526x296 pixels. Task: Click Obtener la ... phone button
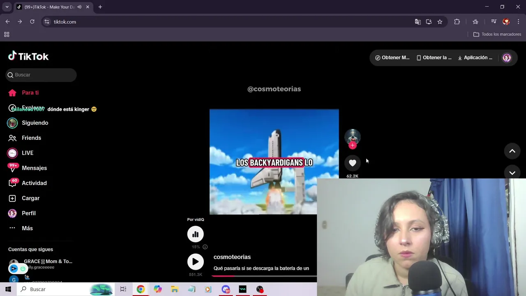(x=434, y=58)
